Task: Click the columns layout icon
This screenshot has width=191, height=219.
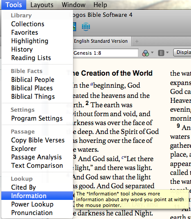Action: pyautogui.click(x=161, y=53)
